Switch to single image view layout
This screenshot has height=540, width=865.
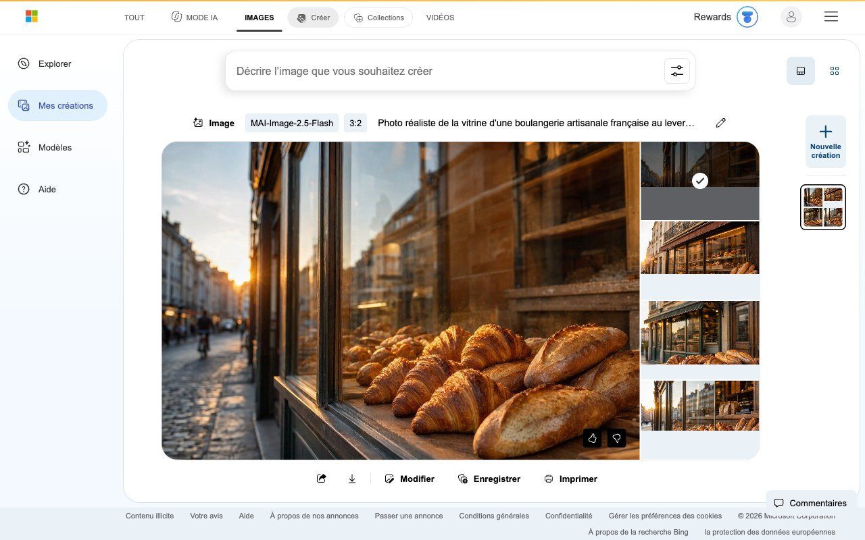coord(801,71)
